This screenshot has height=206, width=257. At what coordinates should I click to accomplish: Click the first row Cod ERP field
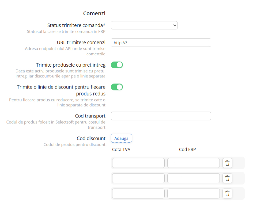pyautogui.click(x=193, y=163)
